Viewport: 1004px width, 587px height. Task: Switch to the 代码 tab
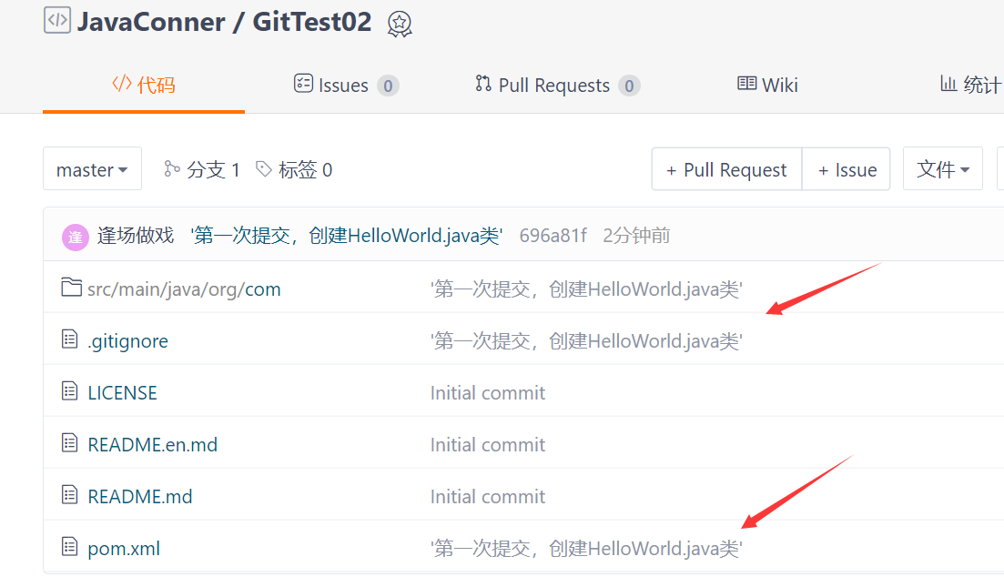click(144, 85)
